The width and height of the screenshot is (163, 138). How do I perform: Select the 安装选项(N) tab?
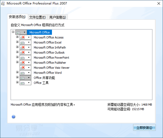(x=17, y=17)
